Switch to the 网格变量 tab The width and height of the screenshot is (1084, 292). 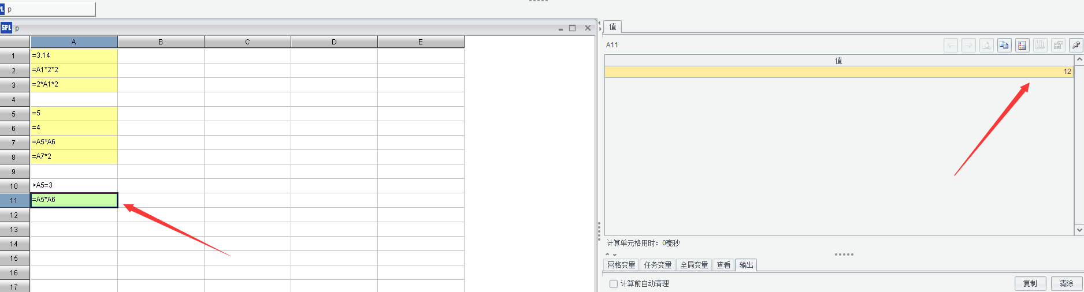tap(621, 265)
